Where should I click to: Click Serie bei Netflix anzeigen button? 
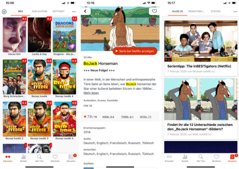135,51
